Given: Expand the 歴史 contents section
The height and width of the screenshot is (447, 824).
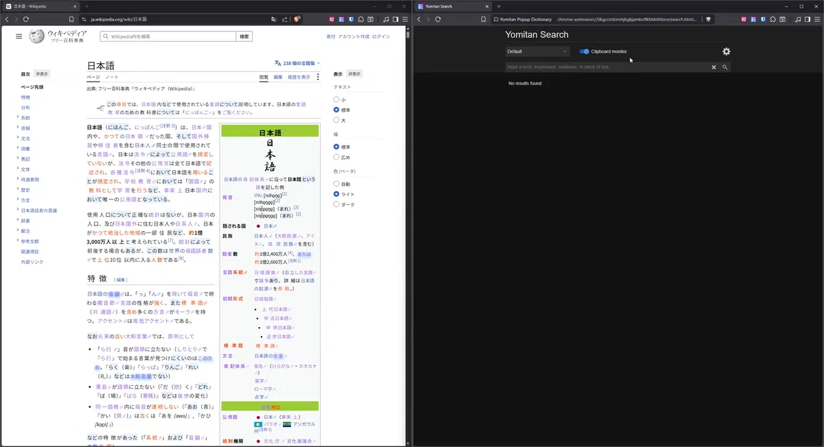Looking at the screenshot, I should pyautogui.click(x=17, y=190).
